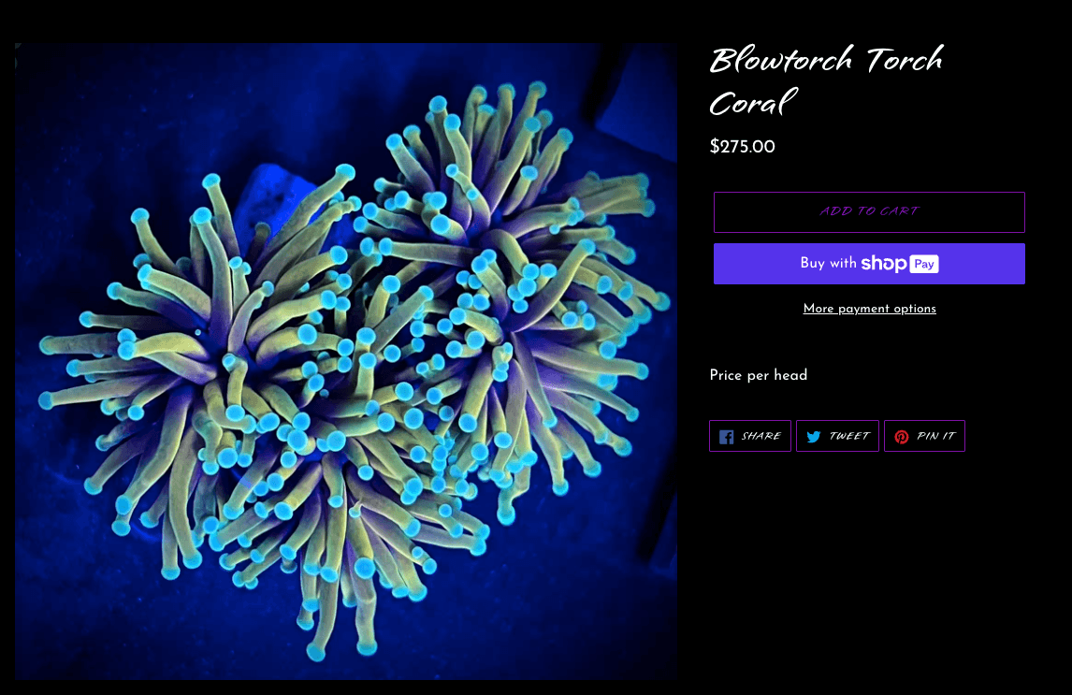Click the $275.00 price text

pyautogui.click(x=742, y=146)
